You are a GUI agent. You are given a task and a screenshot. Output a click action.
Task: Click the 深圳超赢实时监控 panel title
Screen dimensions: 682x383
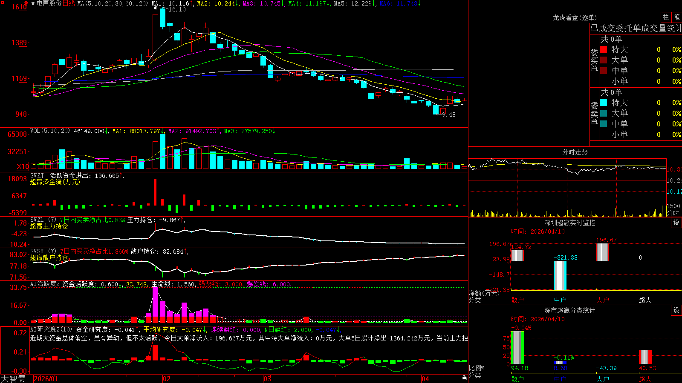tap(569, 223)
